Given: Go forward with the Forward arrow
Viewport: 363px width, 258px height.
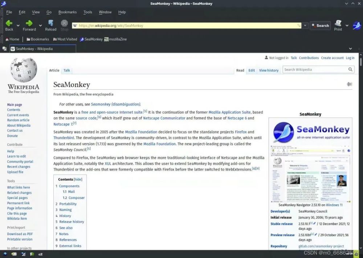Looking at the screenshot, I should [x=29, y=25].
